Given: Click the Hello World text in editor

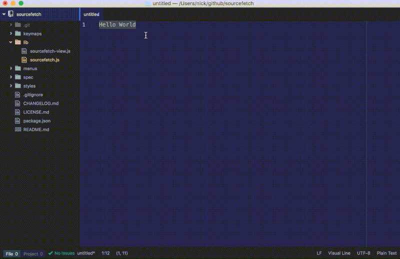Looking at the screenshot, I should [x=117, y=24].
